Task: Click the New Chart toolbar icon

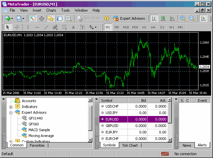Action: click(x=8, y=18)
